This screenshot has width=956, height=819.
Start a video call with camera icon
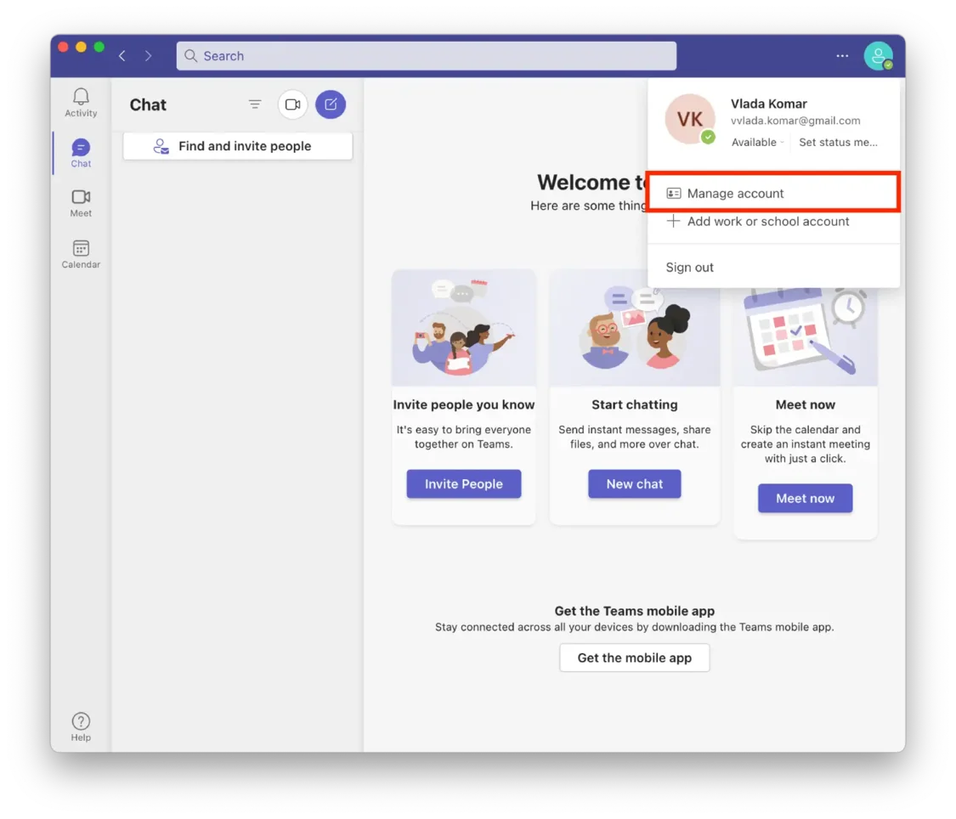click(292, 104)
